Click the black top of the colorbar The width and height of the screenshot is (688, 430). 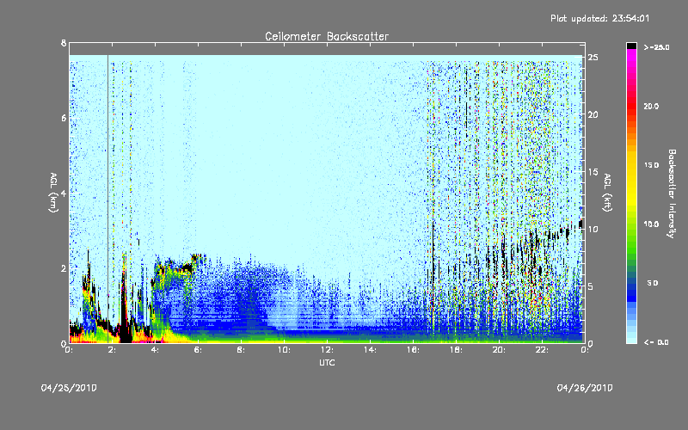631,46
